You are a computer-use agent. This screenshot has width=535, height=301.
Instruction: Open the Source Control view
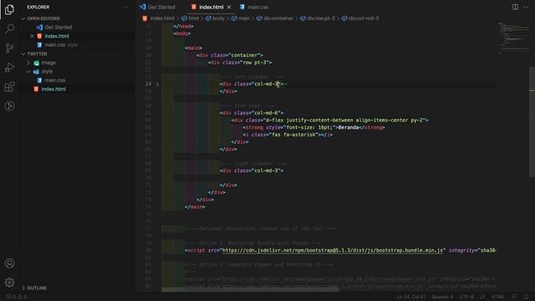pos(9,48)
